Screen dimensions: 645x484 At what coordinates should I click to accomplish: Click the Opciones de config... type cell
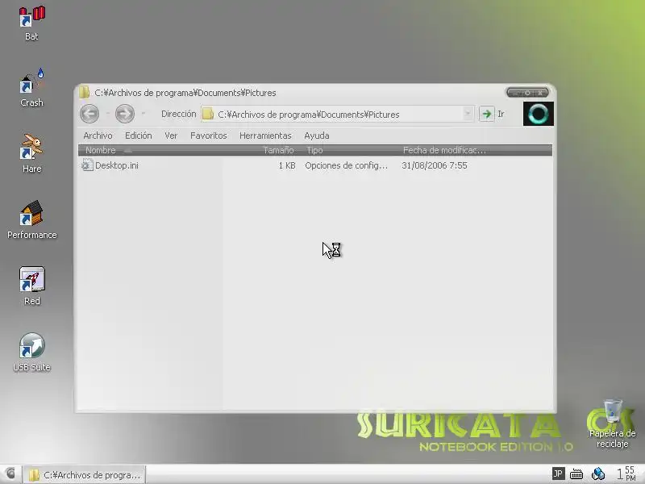click(347, 165)
